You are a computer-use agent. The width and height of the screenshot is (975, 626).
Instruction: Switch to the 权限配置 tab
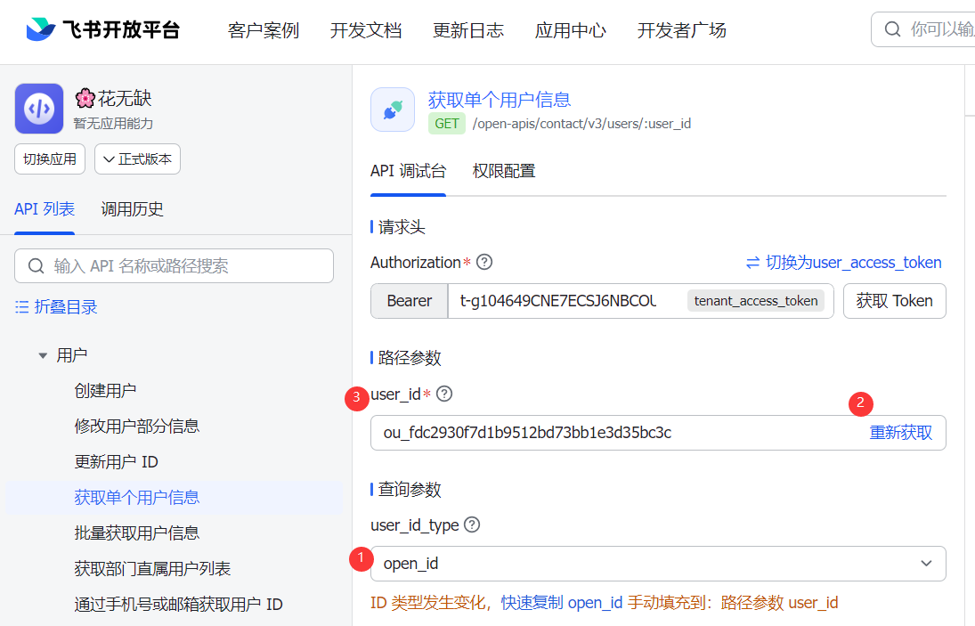click(504, 171)
